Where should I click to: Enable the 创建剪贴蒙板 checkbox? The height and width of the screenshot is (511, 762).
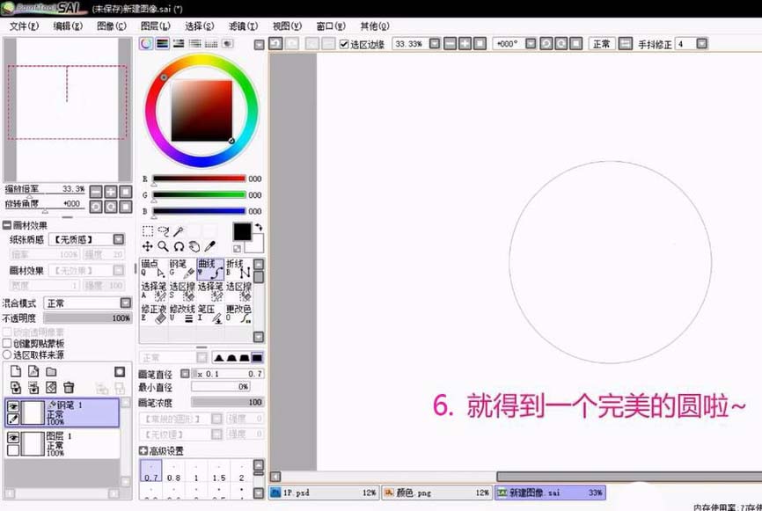[x=7, y=343]
